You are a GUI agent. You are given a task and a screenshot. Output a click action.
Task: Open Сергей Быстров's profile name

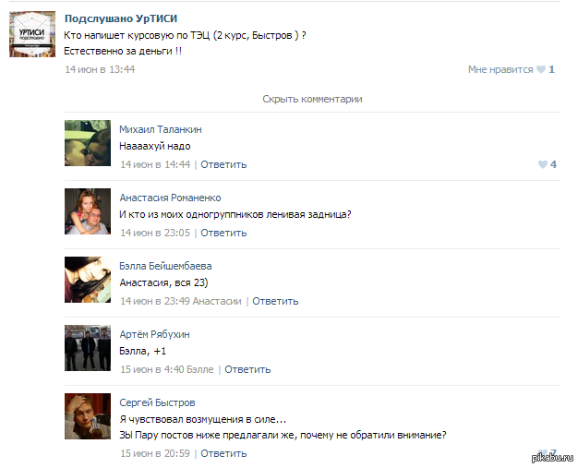157,402
